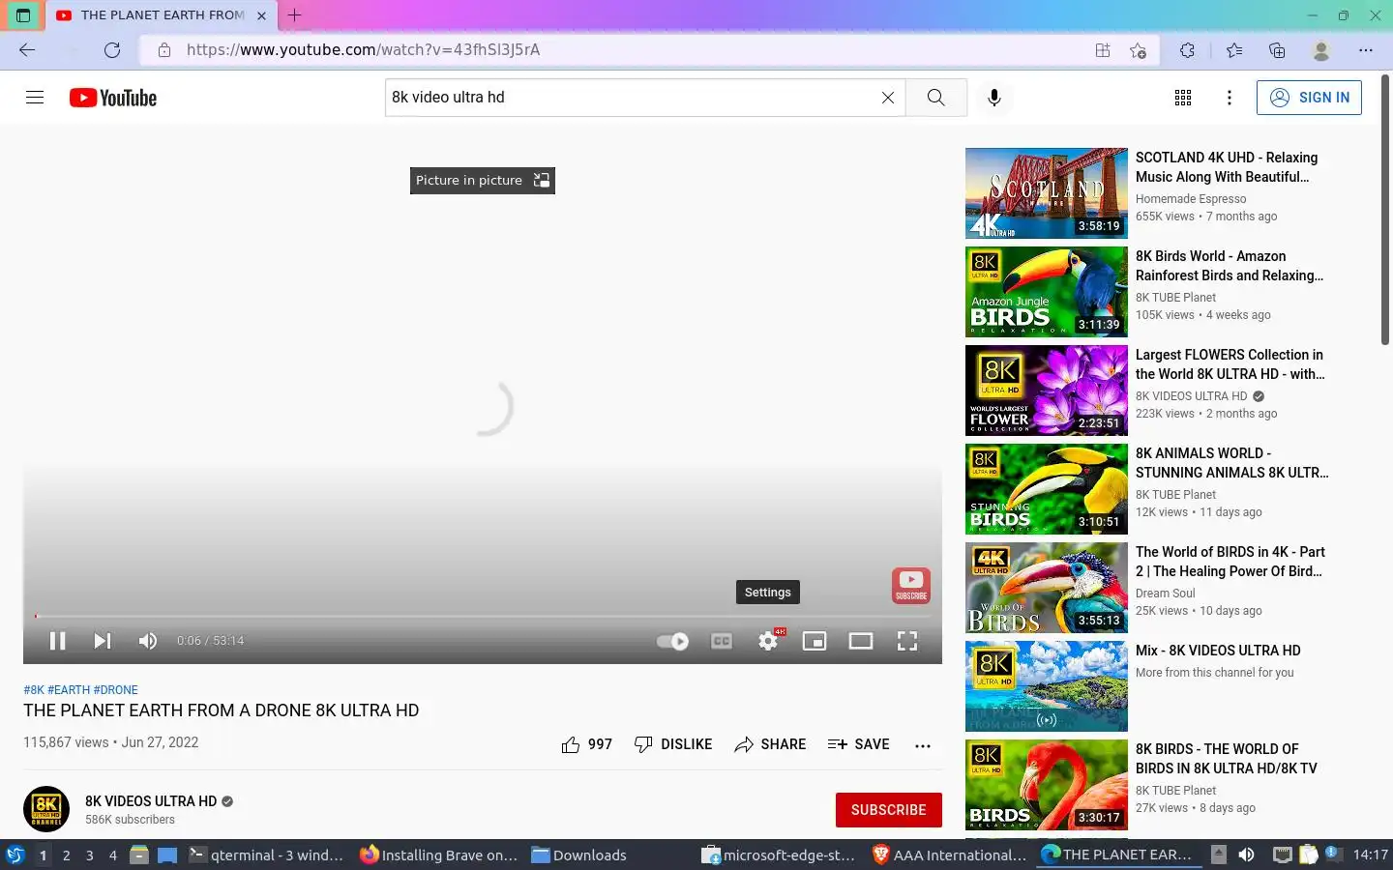
Task: Open the Mix - 8K VIDEOS ULTRA HD playlist
Action: (1218, 651)
